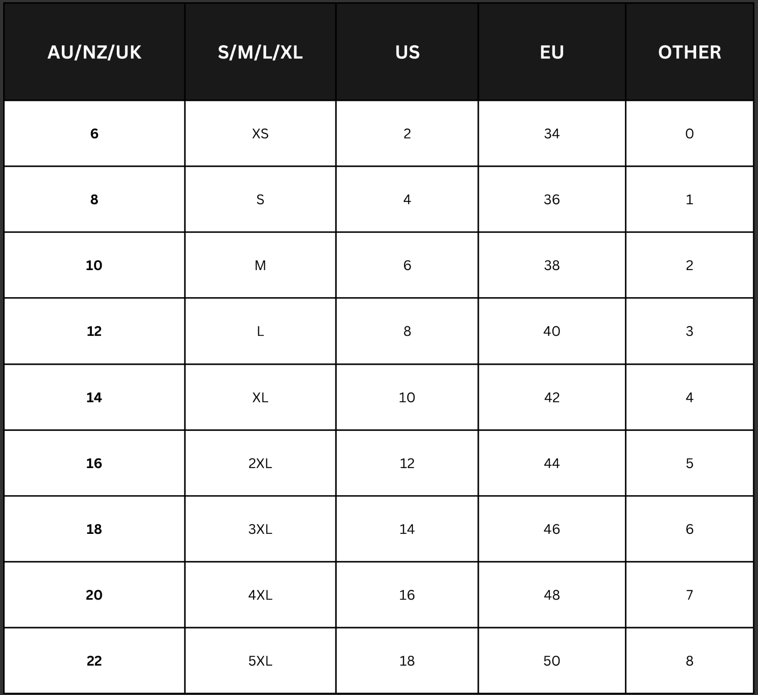Select the EU size 44 cell
This screenshot has width=758, height=695.
click(552, 463)
